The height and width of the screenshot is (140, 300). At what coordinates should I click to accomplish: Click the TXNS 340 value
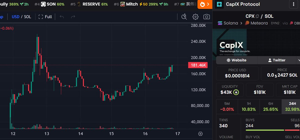(223, 126)
